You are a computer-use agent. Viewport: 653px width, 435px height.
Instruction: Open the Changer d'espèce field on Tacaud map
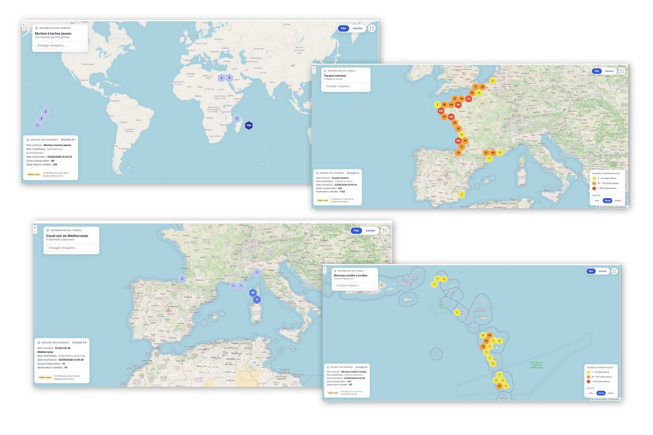(x=346, y=86)
